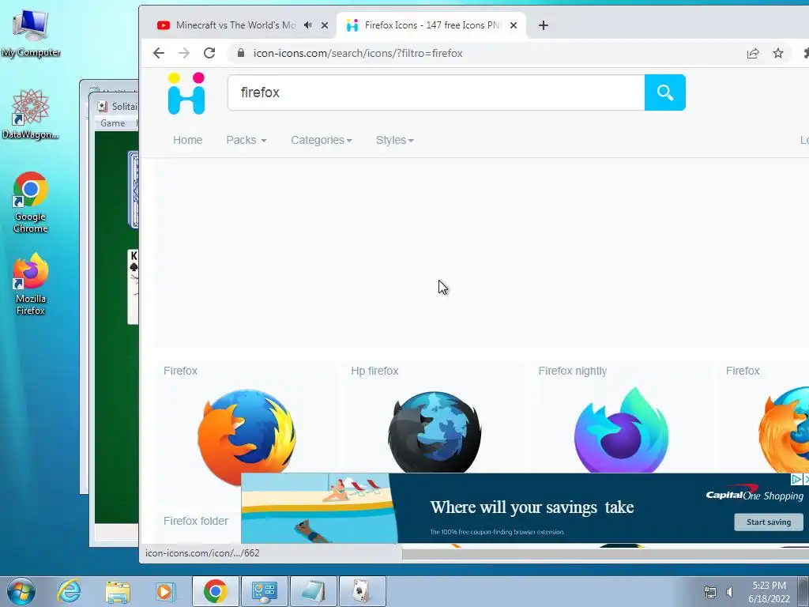Open the Firefox nightly icon thumbnail

621,431
